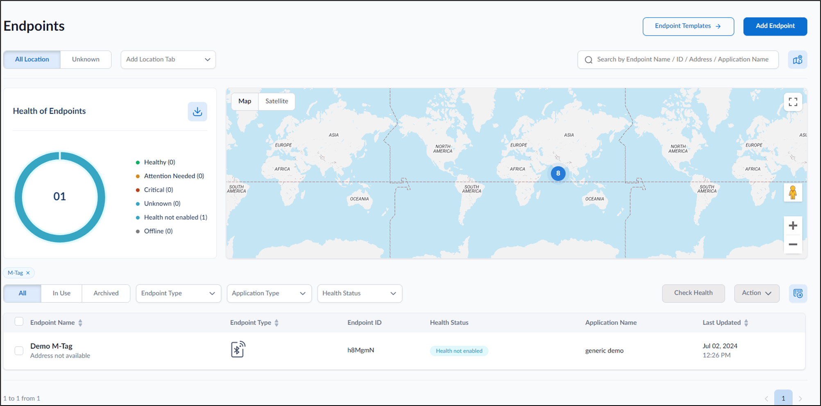Expand the Application Type filter
Screen dimensions: 821x406
(x=269, y=293)
